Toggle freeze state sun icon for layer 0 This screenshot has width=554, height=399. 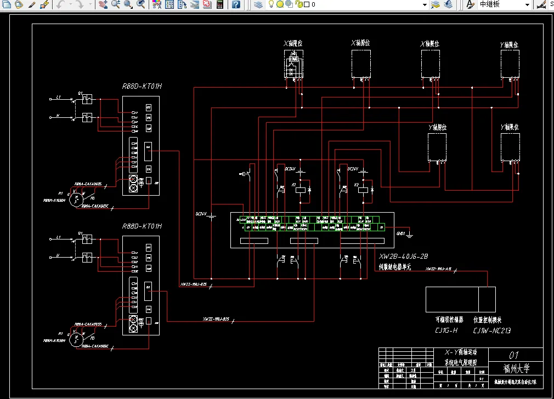pyautogui.click(x=280, y=4)
